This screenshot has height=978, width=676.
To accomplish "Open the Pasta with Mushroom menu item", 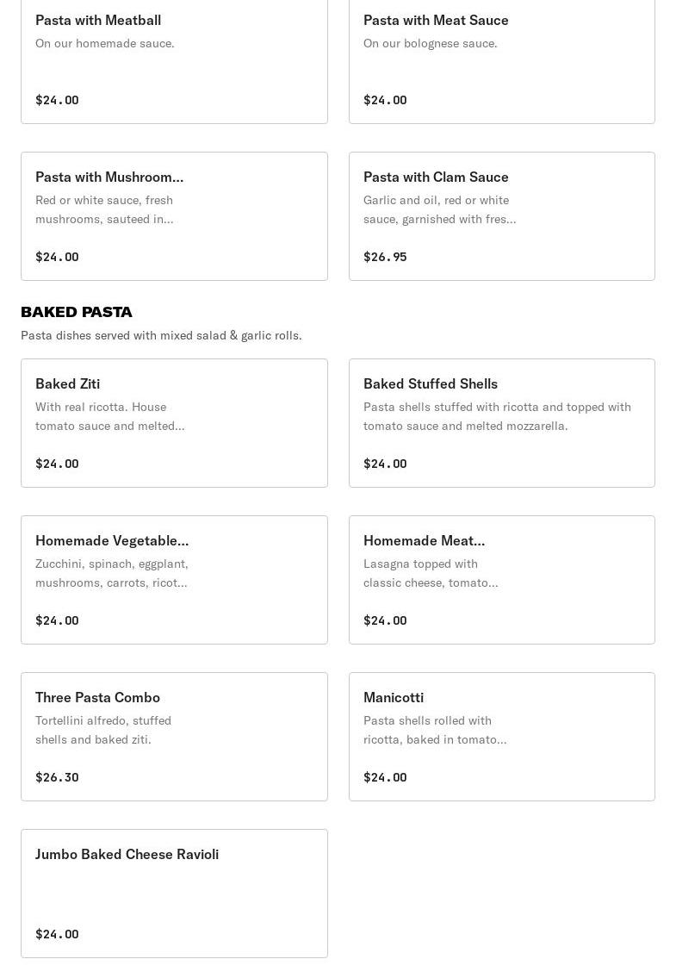I will coord(174,216).
